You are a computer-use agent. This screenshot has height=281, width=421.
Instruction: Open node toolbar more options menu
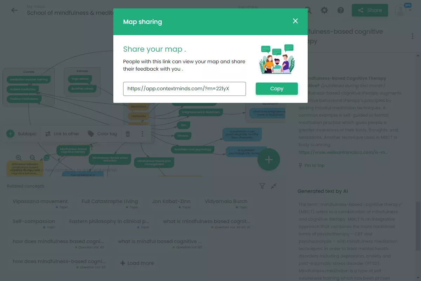point(142,134)
